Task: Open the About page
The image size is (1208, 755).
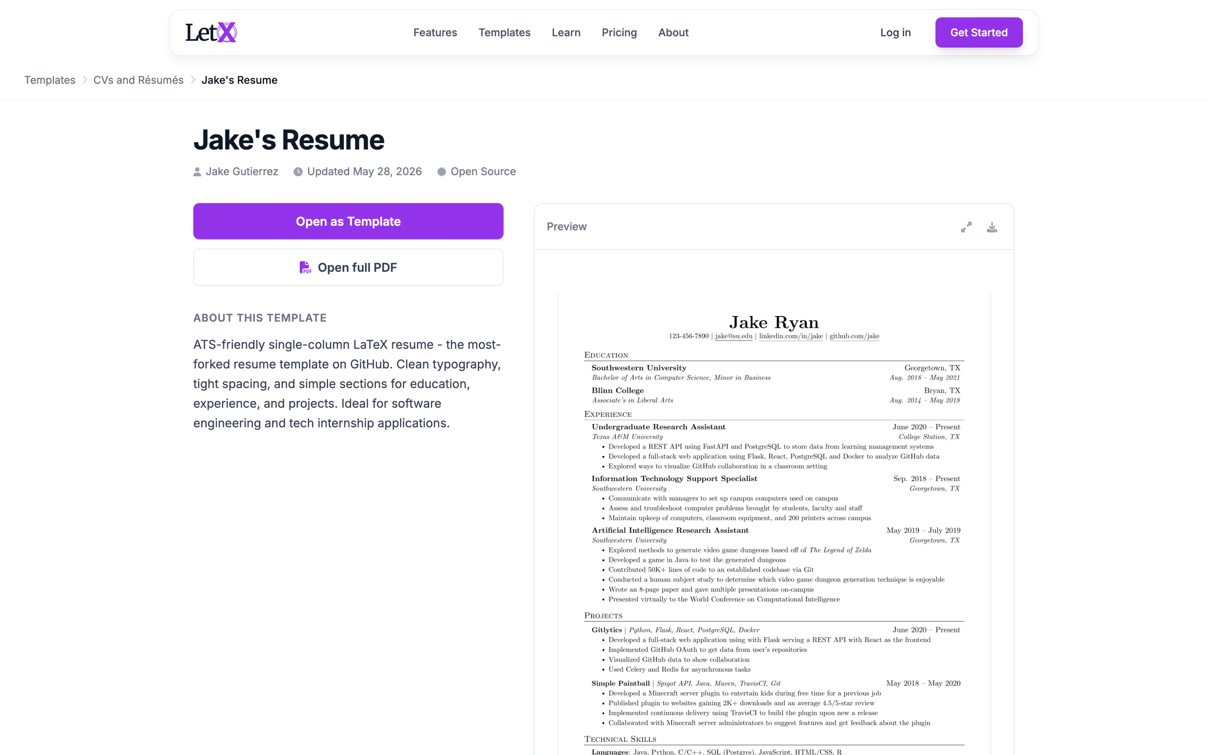Action: tap(673, 32)
